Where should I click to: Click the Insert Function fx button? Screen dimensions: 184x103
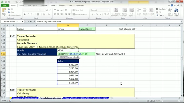pos(34,21)
